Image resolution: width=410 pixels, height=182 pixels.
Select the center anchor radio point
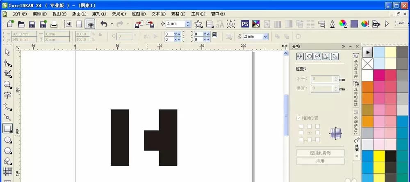(x=309, y=133)
